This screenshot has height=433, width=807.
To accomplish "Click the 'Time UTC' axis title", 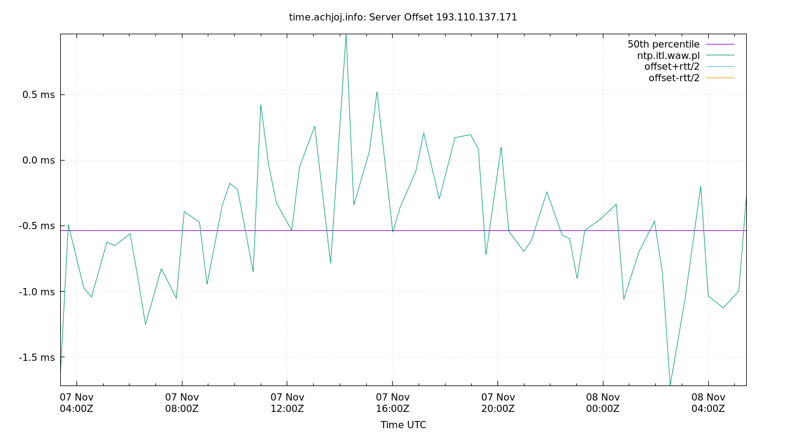I will (403, 425).
